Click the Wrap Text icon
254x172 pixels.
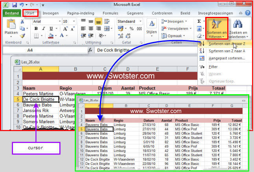[x=107, y=21]
